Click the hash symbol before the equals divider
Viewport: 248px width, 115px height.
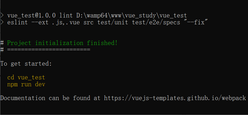tap(2, 50)
